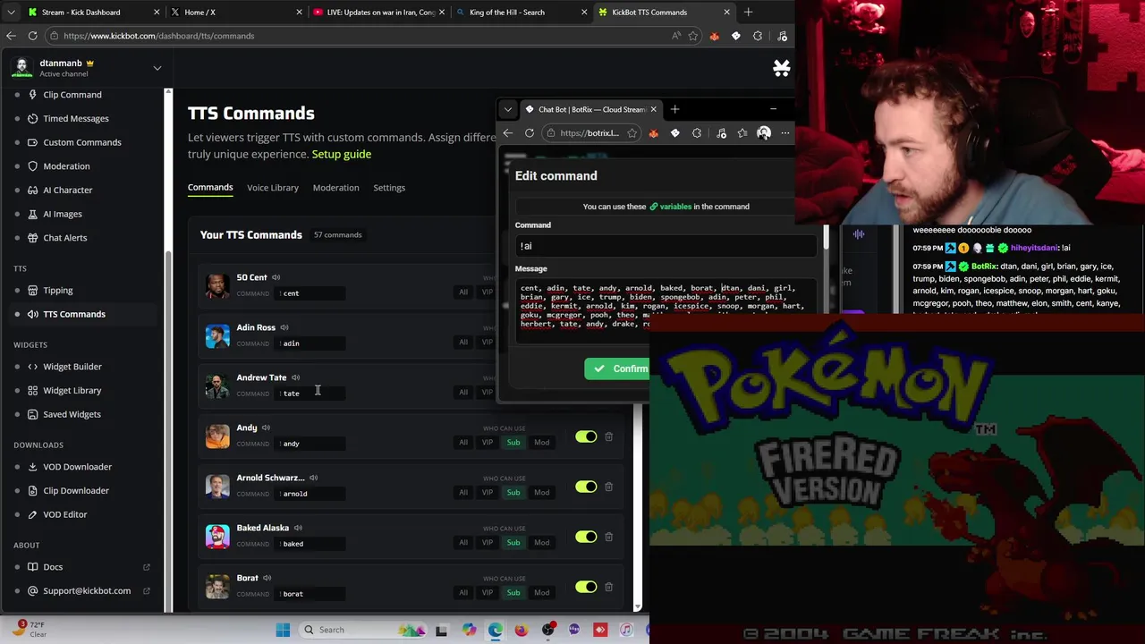Set Baked Alaska access to All
The height and width of the screenshot is (644, 1145).
click(x=463, y=542)
